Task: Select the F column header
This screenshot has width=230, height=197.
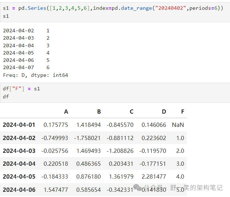Action: [182, 112]
